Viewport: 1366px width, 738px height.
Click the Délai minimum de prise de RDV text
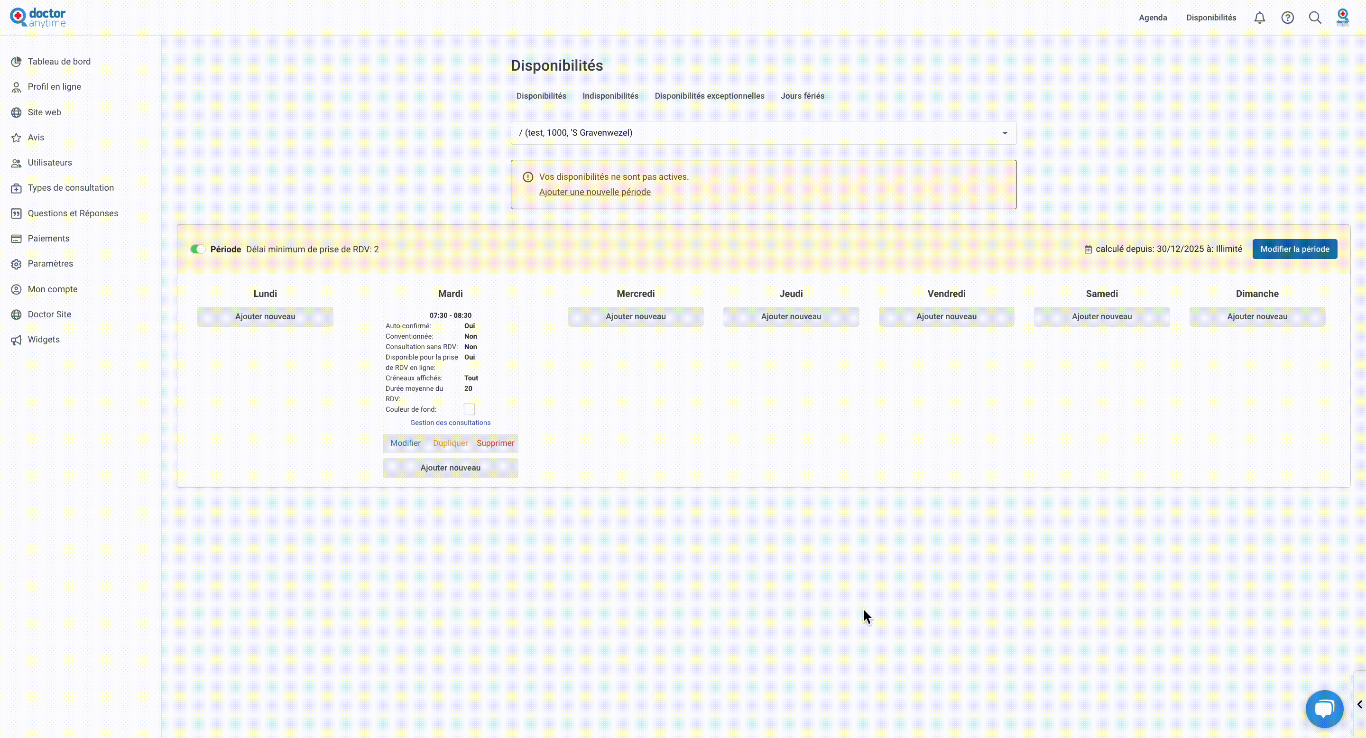(x=313, y=249)
